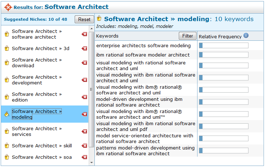Select niche 'Software Architect » software architect'

click(x=37, y=34)
